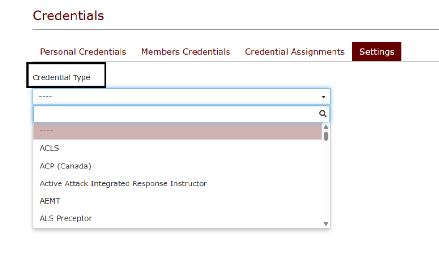The width and height of the screenshot is (439, 259).
Task: Select ACLS from the list
Action: [177, 148]
